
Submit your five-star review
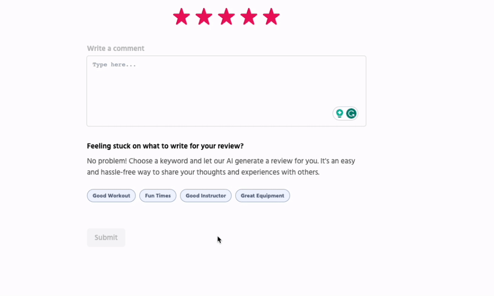(x=106, y=237)
